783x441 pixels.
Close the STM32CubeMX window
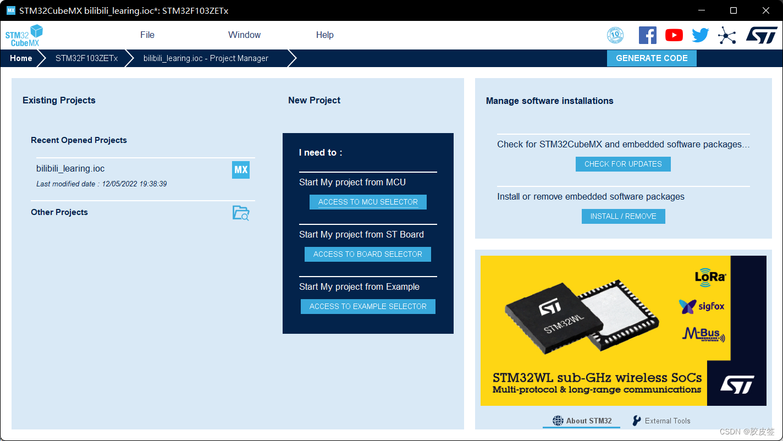point(766,10)
